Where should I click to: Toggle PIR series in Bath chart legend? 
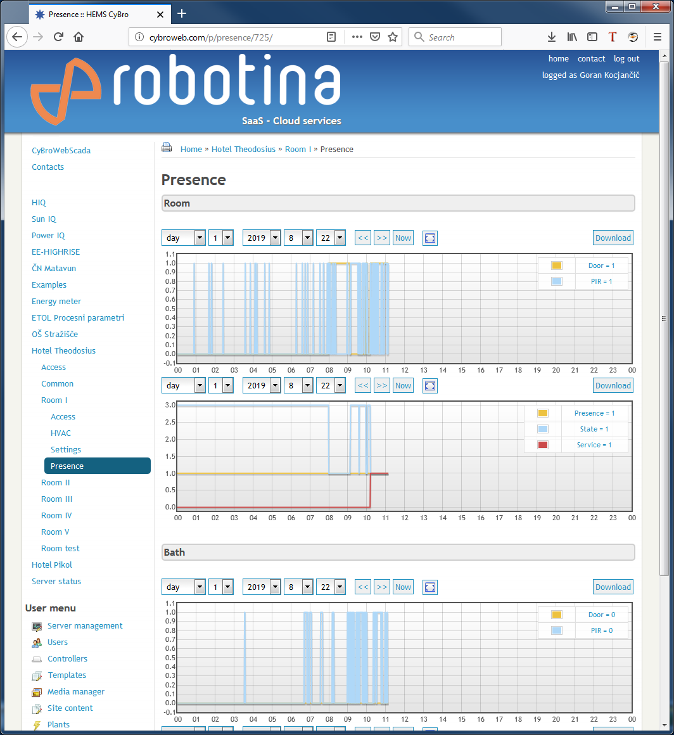coord(601,630)
